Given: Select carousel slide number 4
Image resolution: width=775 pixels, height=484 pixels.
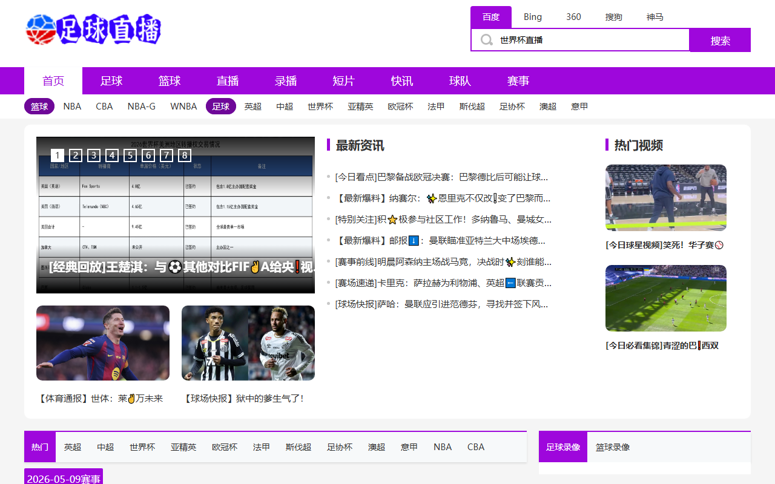Looking at the screenshot, I should 111,155.
